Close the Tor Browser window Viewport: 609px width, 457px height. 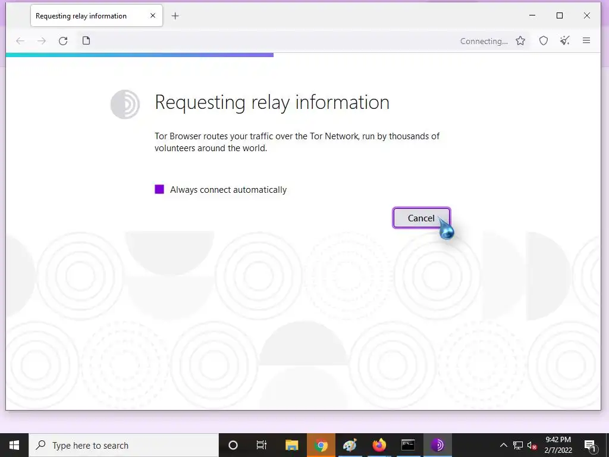coord(587,15)
